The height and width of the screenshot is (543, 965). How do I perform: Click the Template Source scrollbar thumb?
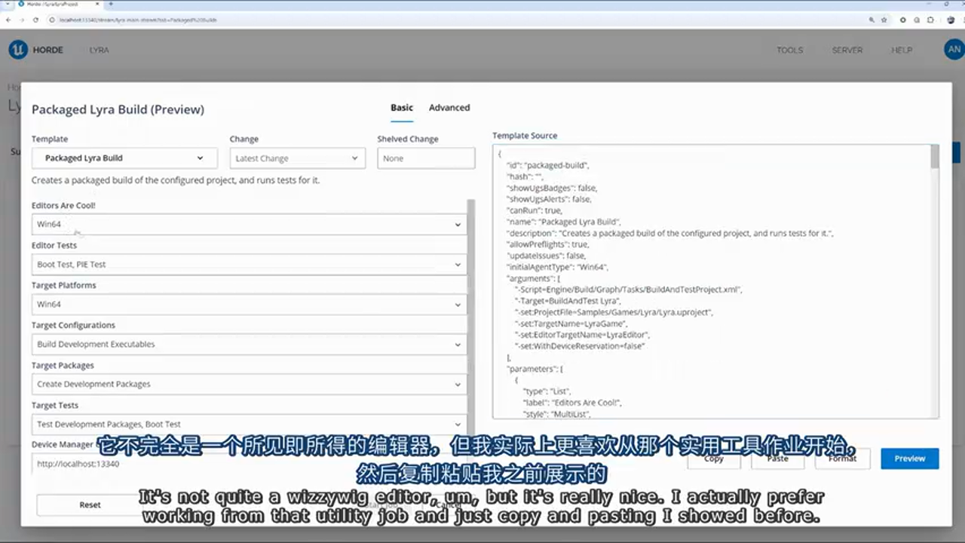[x=935, y=157]
